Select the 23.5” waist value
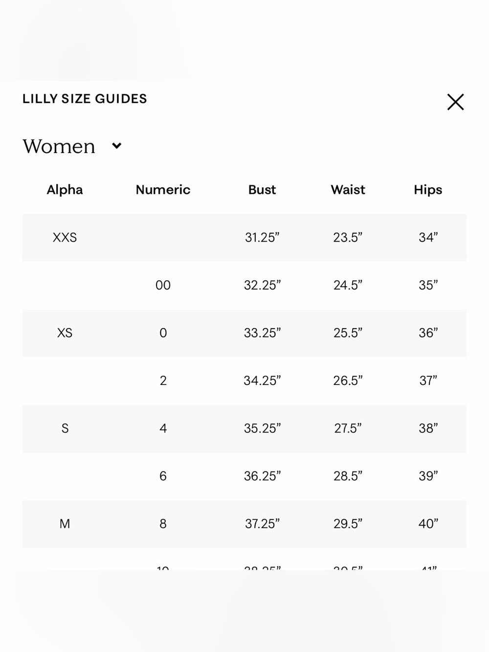This screenshot has width=489, height=652. pyautogui.click(x=348, y=238)
